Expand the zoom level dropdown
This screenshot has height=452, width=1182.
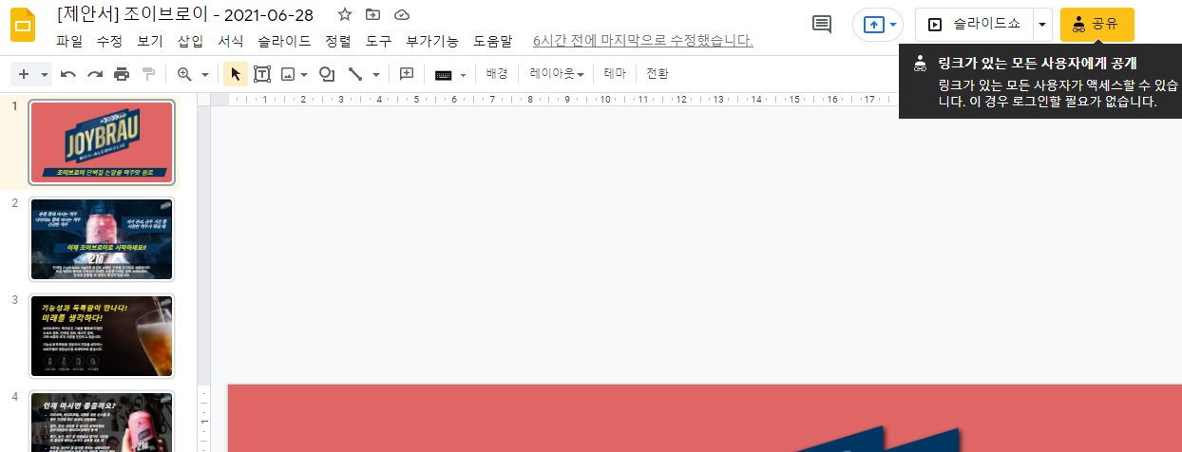pyautogui.click(x=204, y=73)
